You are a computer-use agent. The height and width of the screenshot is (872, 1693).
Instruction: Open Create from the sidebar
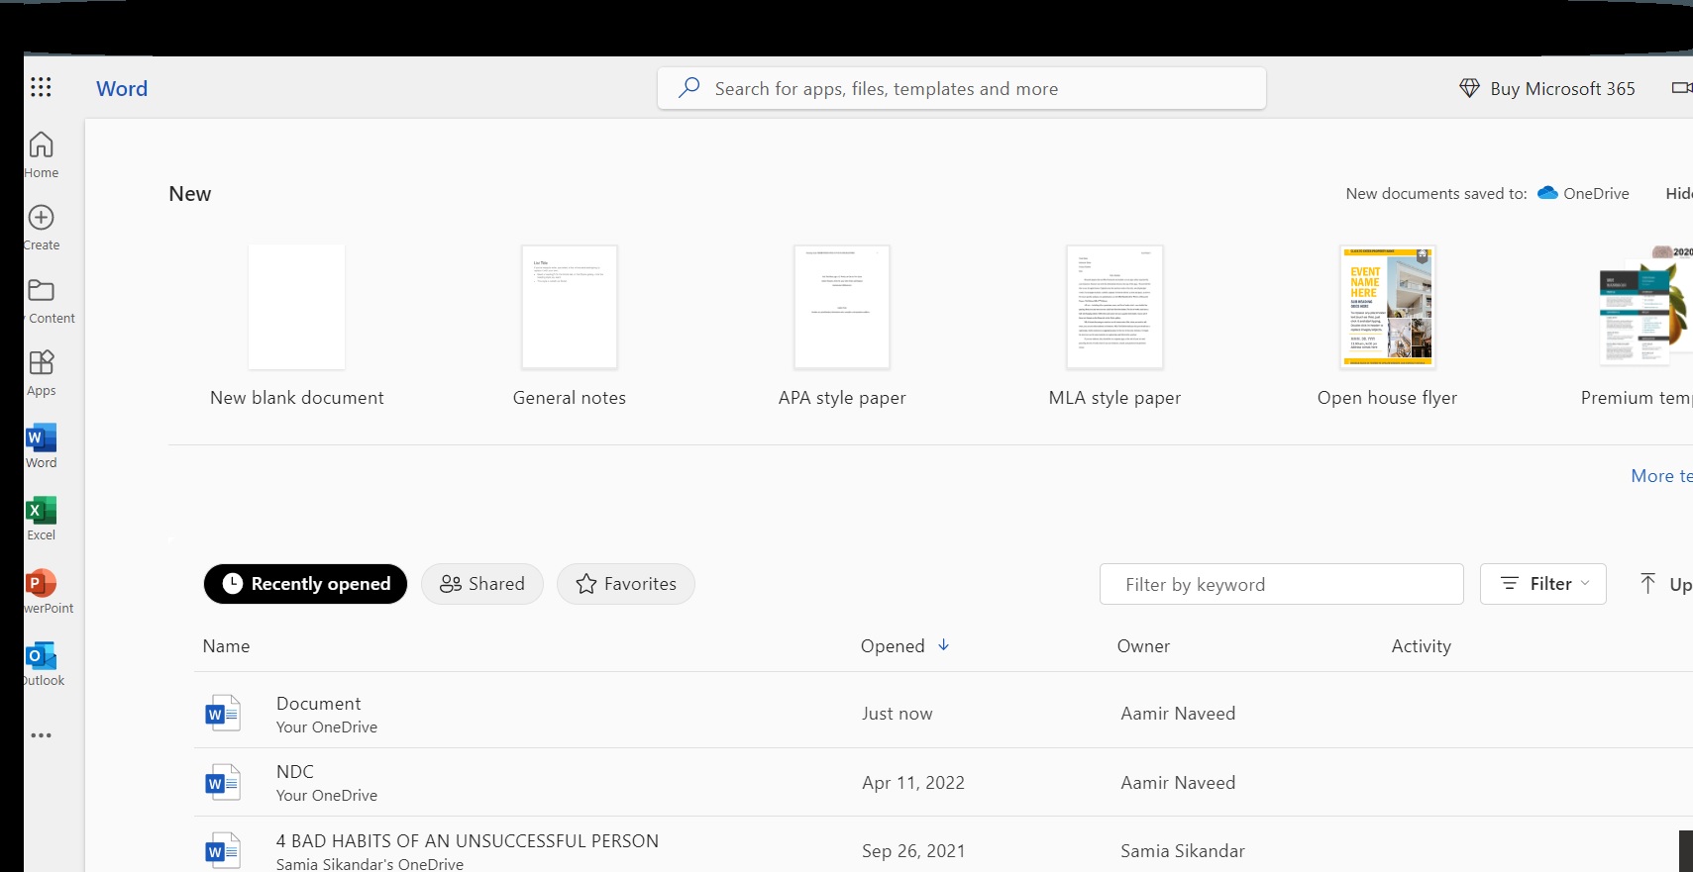(41, 228)
